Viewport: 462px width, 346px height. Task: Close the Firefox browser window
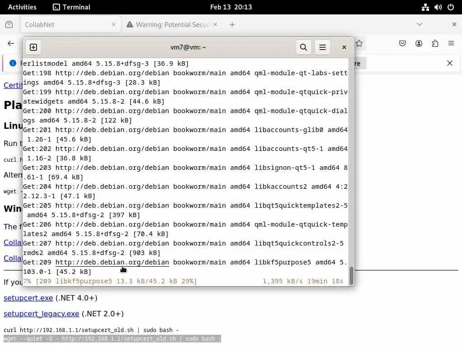[x=454, y=24]
